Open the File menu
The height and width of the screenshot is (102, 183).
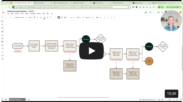click(8, 14)
